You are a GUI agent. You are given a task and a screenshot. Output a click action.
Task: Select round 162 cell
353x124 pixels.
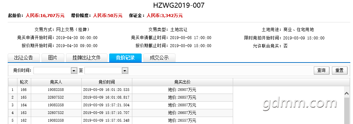pyautogui.click(x=24, y=120)
